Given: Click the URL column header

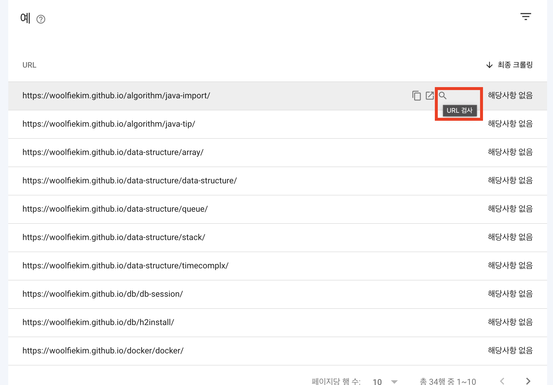Looking at the screenshot, I should [x=29, y=65].
